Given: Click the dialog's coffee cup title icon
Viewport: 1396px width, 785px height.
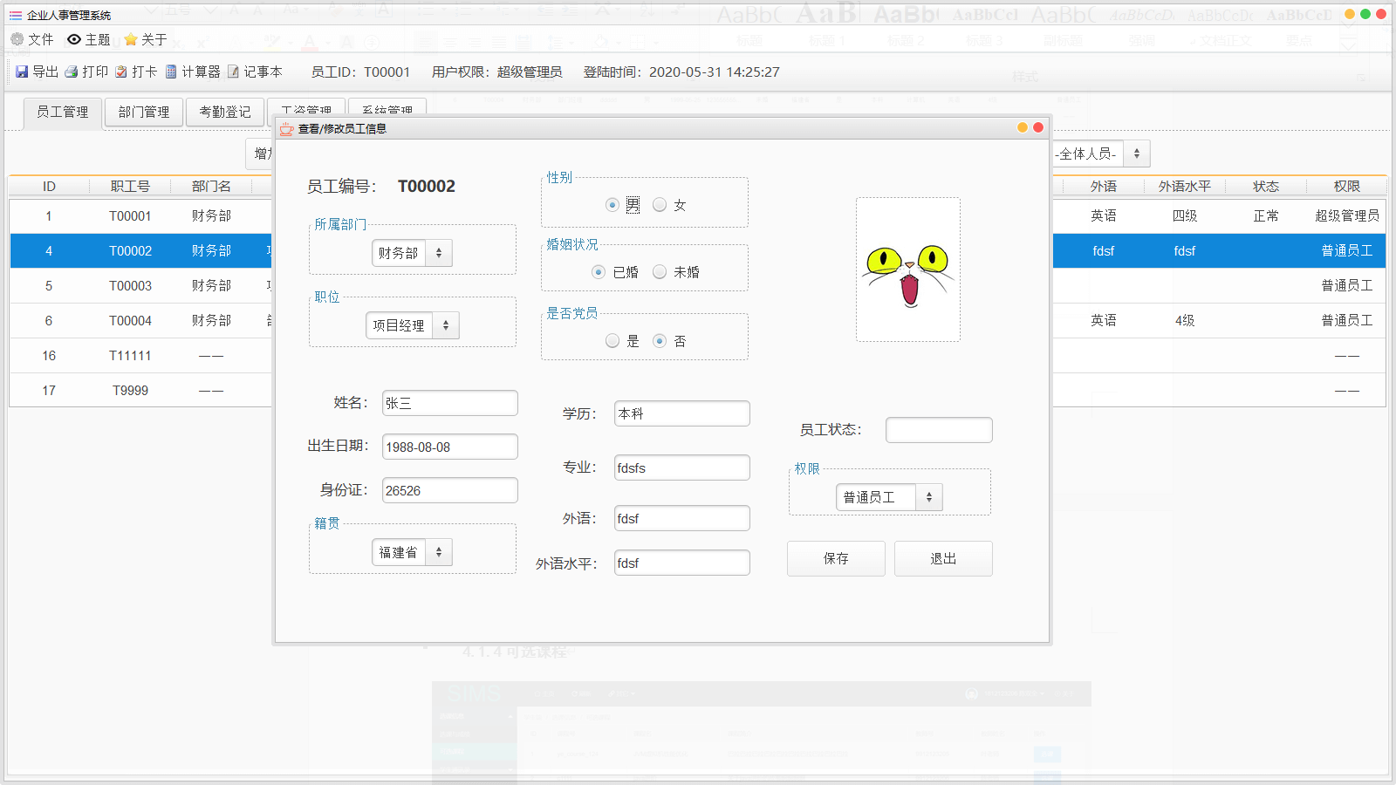Looking at the screenshot, I should 286,129.
